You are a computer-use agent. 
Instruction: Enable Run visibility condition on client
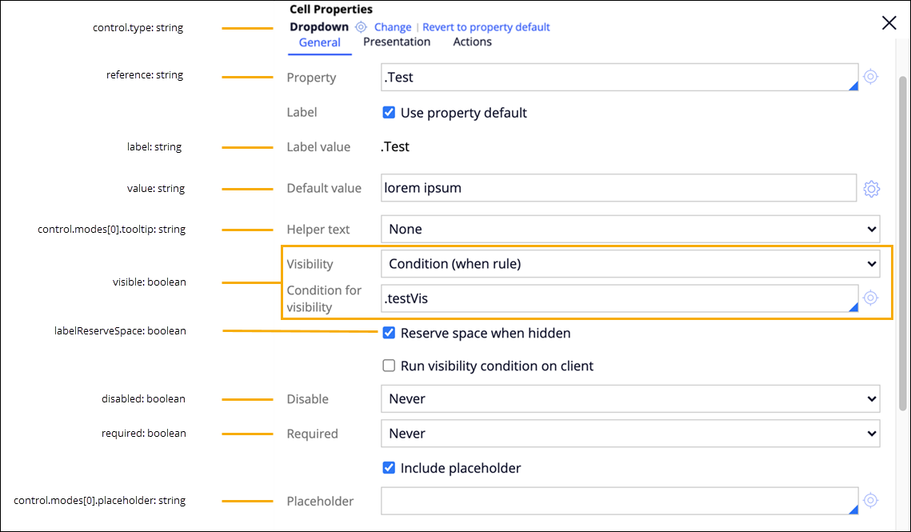(389, 366)
